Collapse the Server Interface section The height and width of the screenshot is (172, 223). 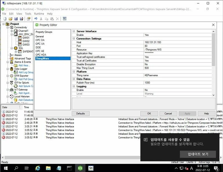pos(74,31)
